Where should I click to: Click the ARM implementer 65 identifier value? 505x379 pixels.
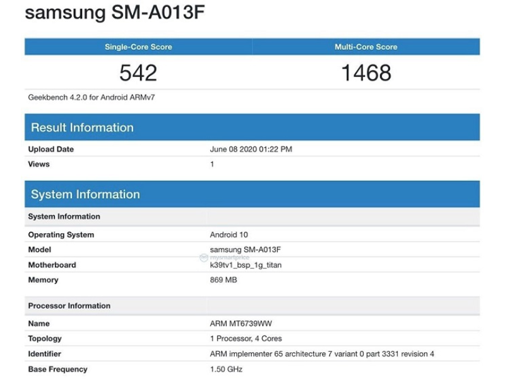pos(322,354)
